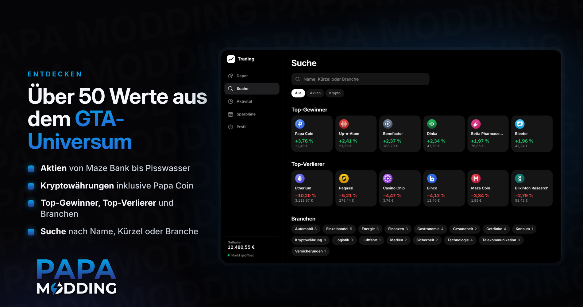Focus the Name, Kürzel oder Branche field
Viewport: 583px width, 307px height.
click(x=360, y=79)
